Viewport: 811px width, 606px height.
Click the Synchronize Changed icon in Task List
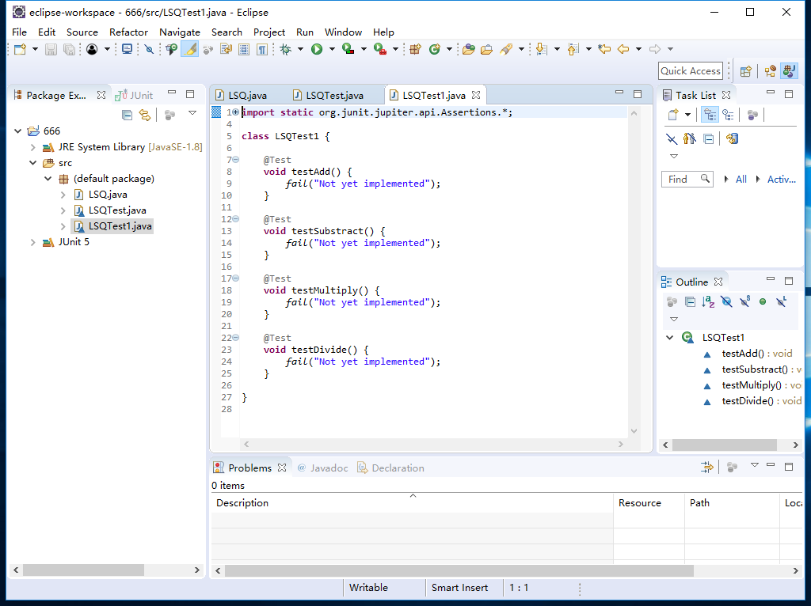click(x=733, y=138)
